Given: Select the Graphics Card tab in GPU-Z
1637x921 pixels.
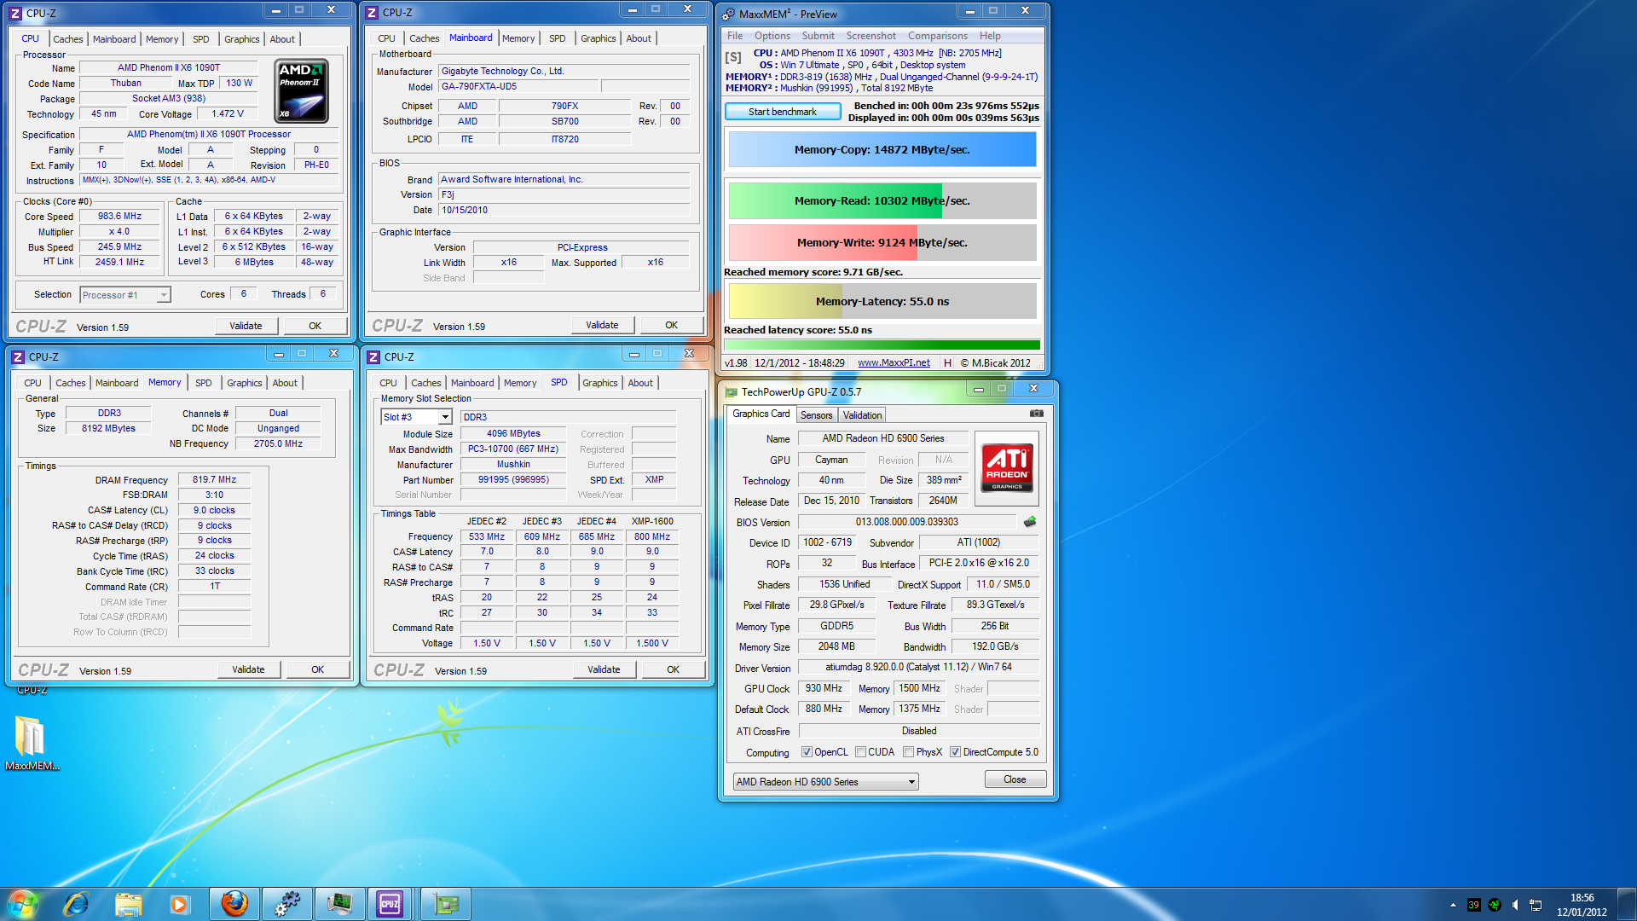Looking at the screenshot, I should click(x=761, y=414).
